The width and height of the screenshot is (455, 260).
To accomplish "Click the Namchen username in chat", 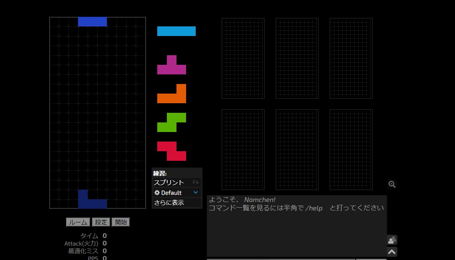I will [x=260, y=200].
